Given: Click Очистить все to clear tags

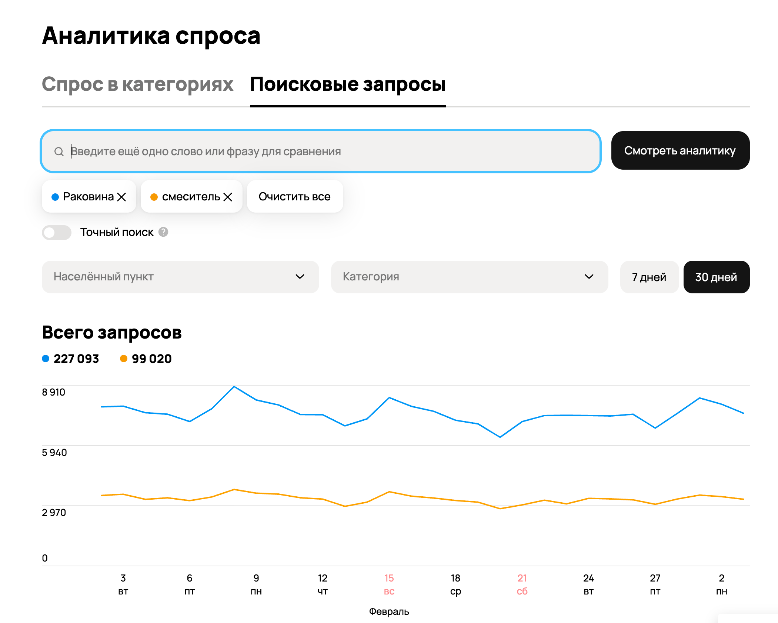Looking at the screenshot, I should (x=294, y=197).
